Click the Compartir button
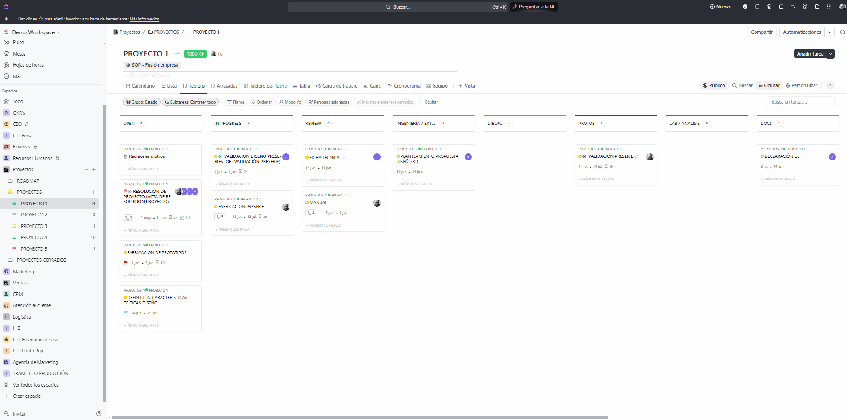The image size is (847, 420). tap(762, 32)
